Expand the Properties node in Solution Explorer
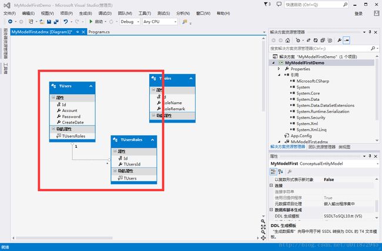Viewport: 382px width, 251px height. (279, 69)
